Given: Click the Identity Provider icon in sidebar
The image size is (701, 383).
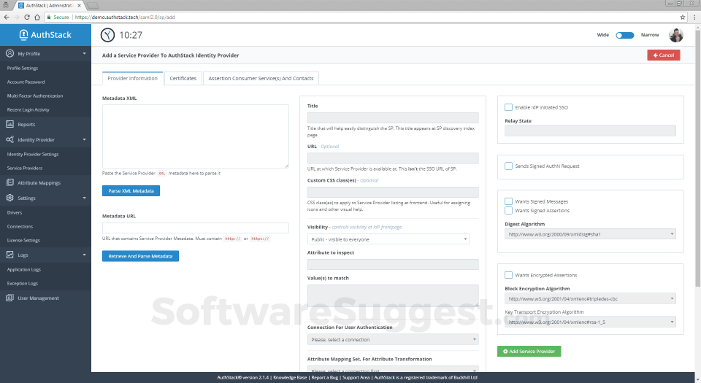Looking at the screenshot, I should coord(9,139).
